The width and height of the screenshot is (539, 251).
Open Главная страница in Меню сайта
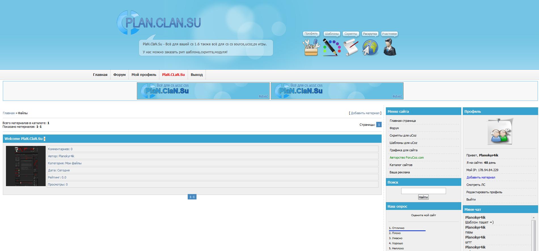point(403,121)
